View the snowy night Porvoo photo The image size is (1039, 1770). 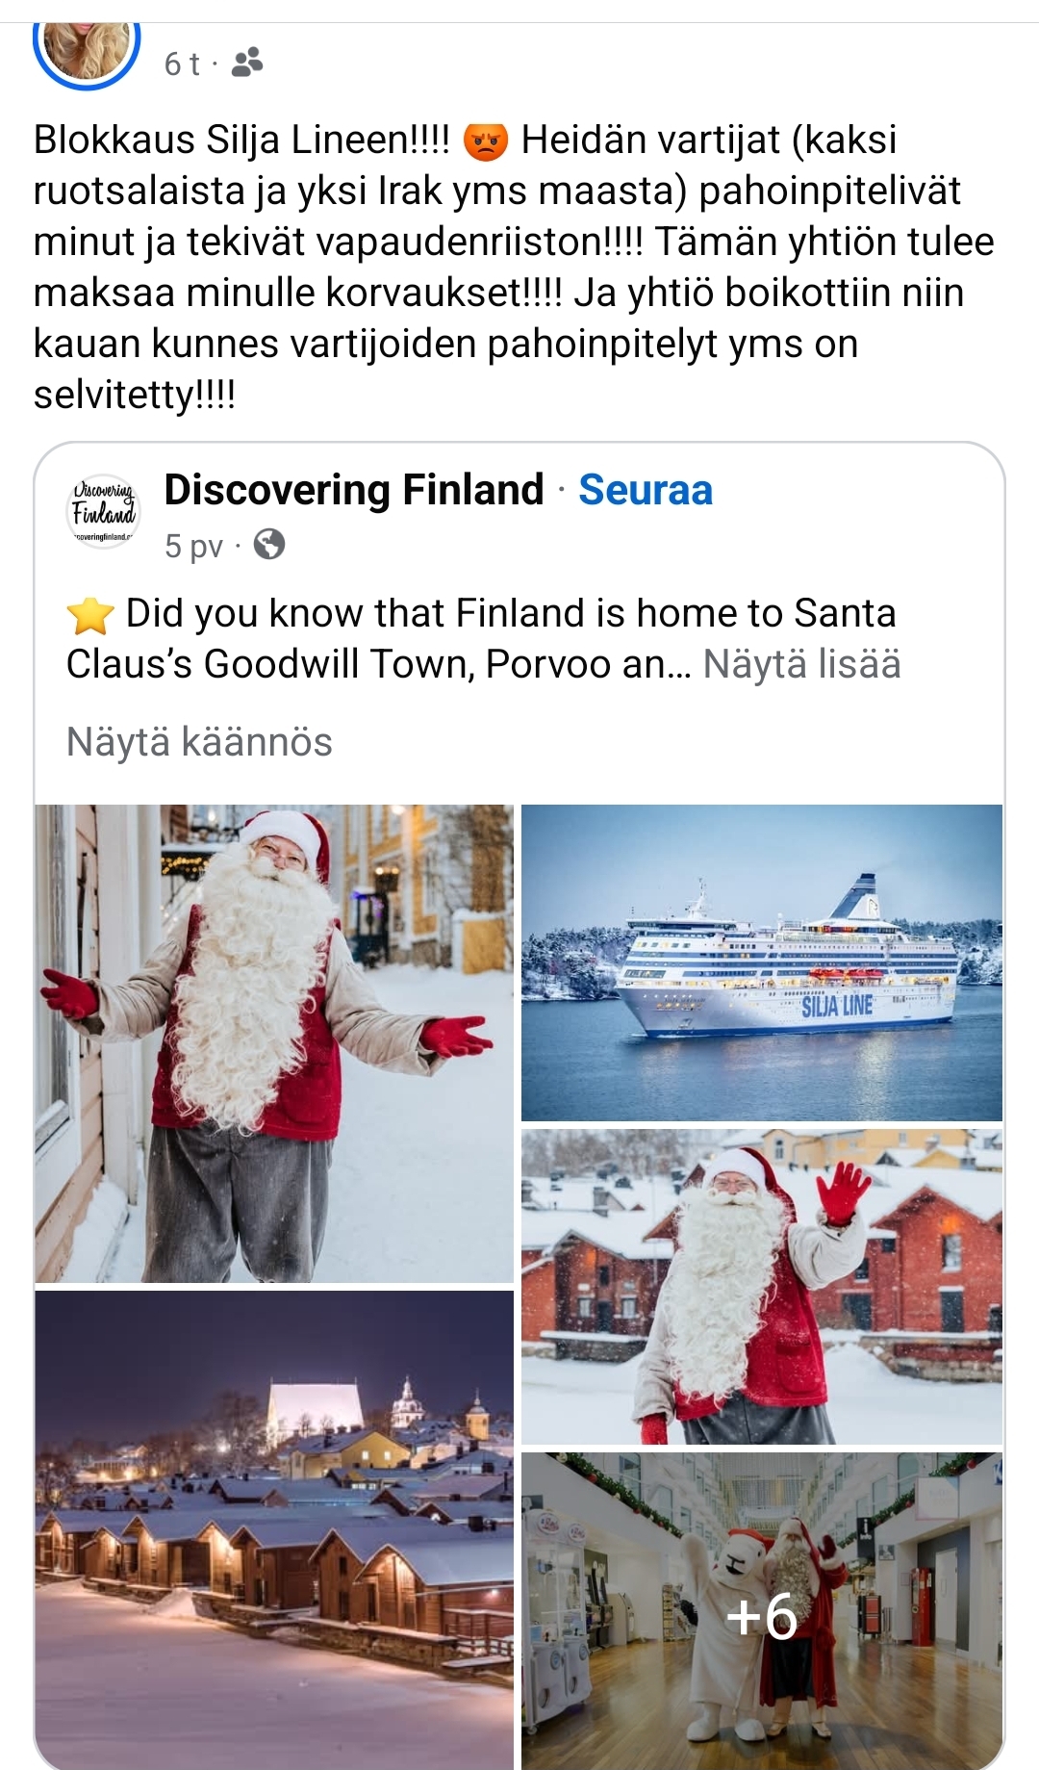[274, 1528]
